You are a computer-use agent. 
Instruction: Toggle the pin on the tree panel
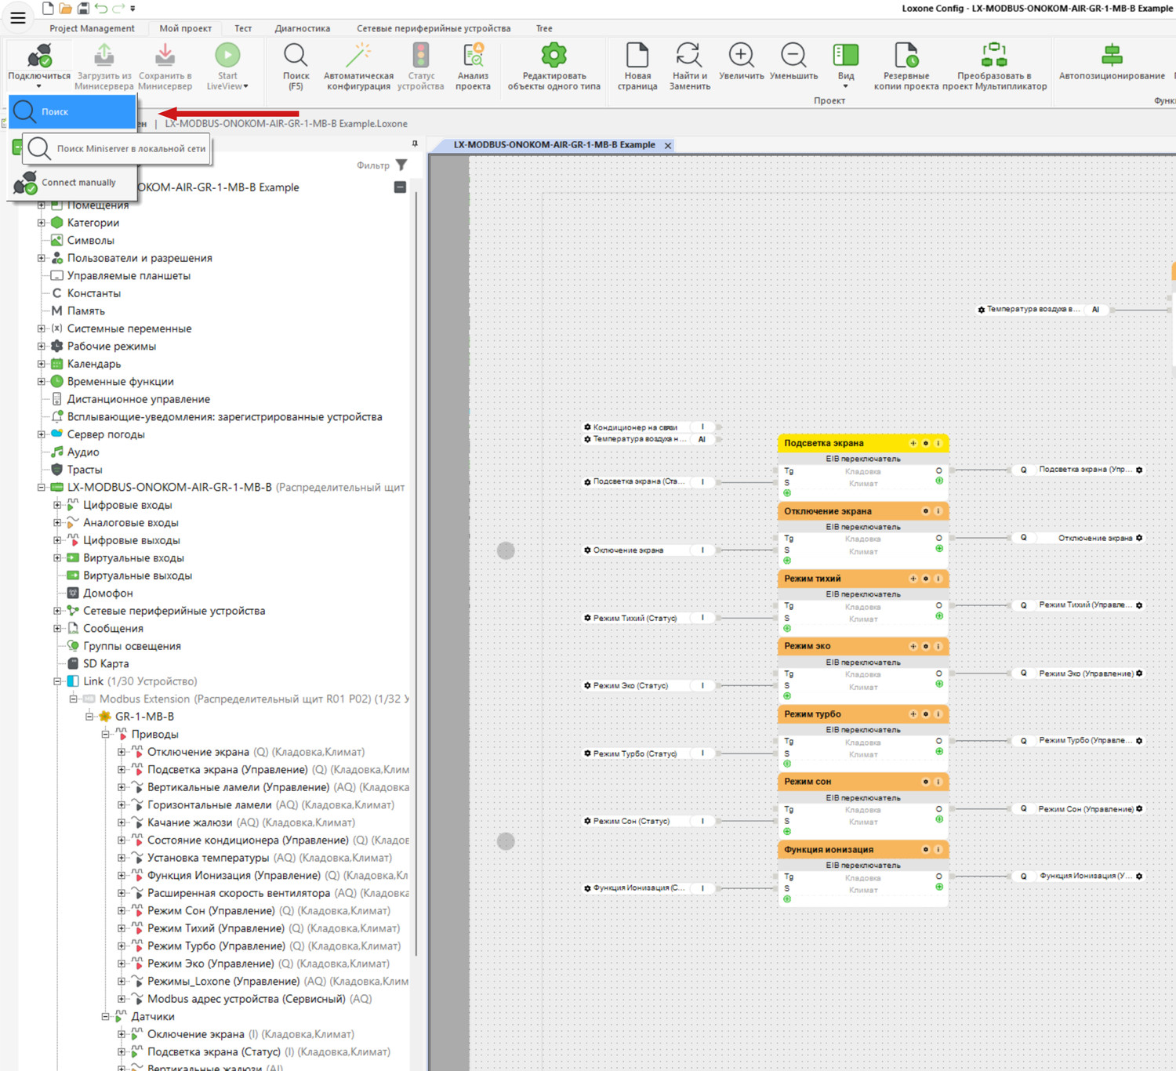(x=415, y=144)
